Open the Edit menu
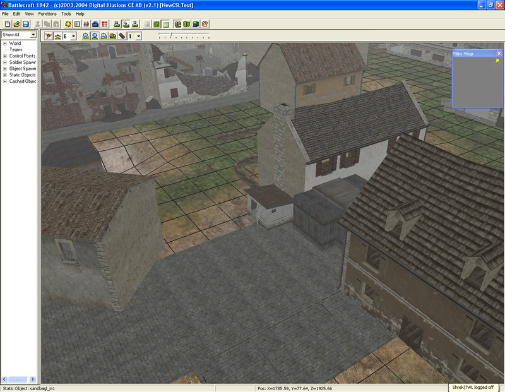The width and height of the screenshot is (505, 392). pyautogui.click(x=16, y=14)
